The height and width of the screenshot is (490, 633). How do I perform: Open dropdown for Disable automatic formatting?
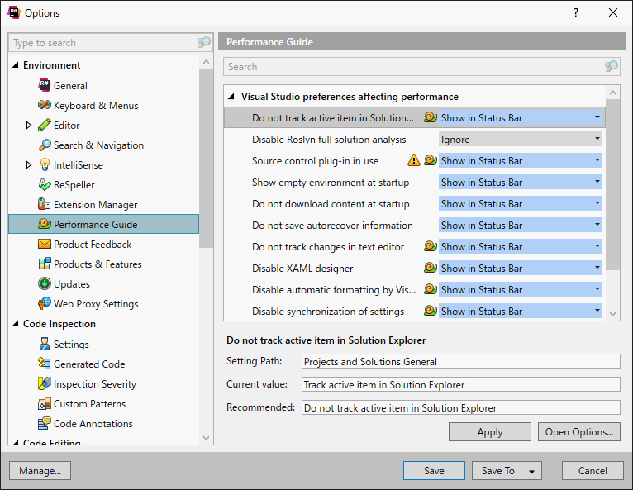tap(597, 289)
